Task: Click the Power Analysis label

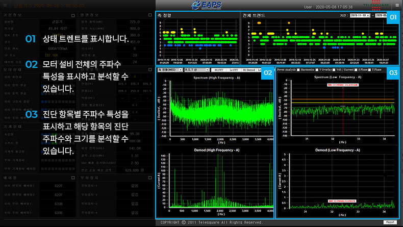Action: click(286, 70)
